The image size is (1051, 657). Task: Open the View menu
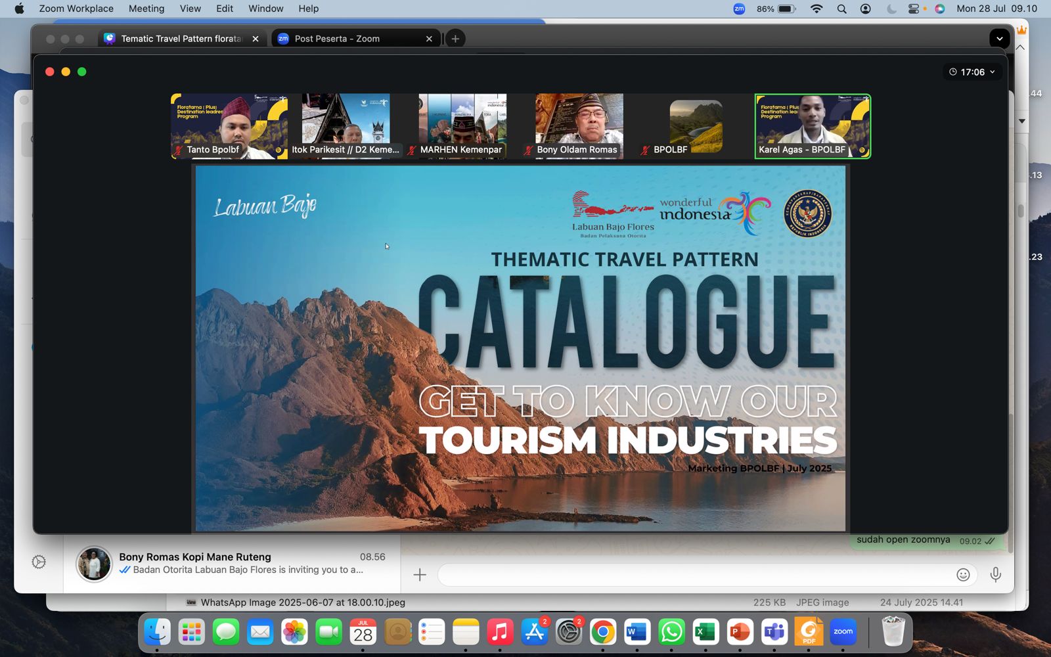click(x=190, y=9)
